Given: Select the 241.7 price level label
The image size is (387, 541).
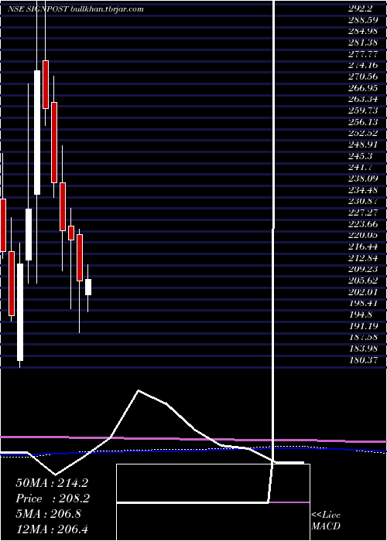Looking at the screenshot, I should click(x=361, y=168).
